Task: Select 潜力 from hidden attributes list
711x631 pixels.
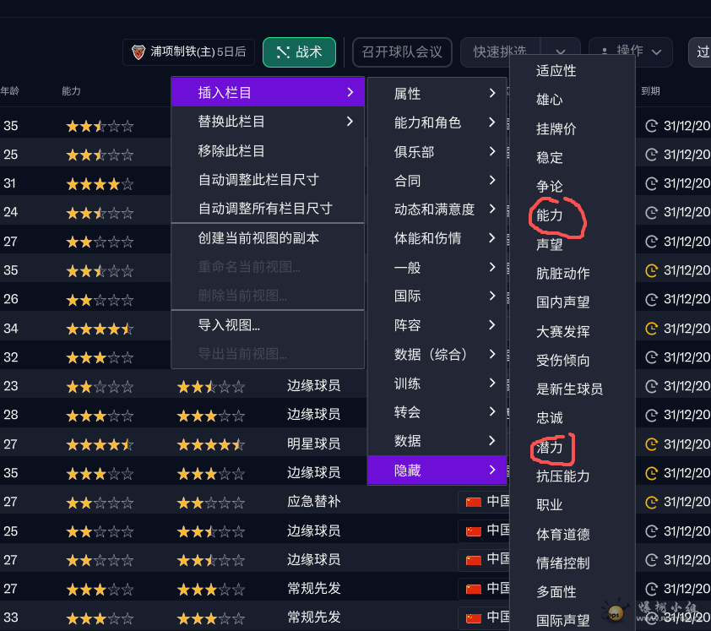Action: tap(550, 447)
